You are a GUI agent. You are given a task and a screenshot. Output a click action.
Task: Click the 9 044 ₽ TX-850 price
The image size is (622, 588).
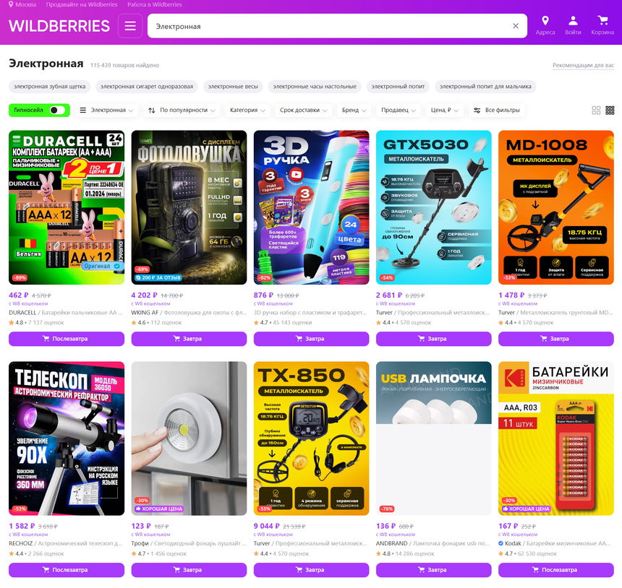pos(266,526)
